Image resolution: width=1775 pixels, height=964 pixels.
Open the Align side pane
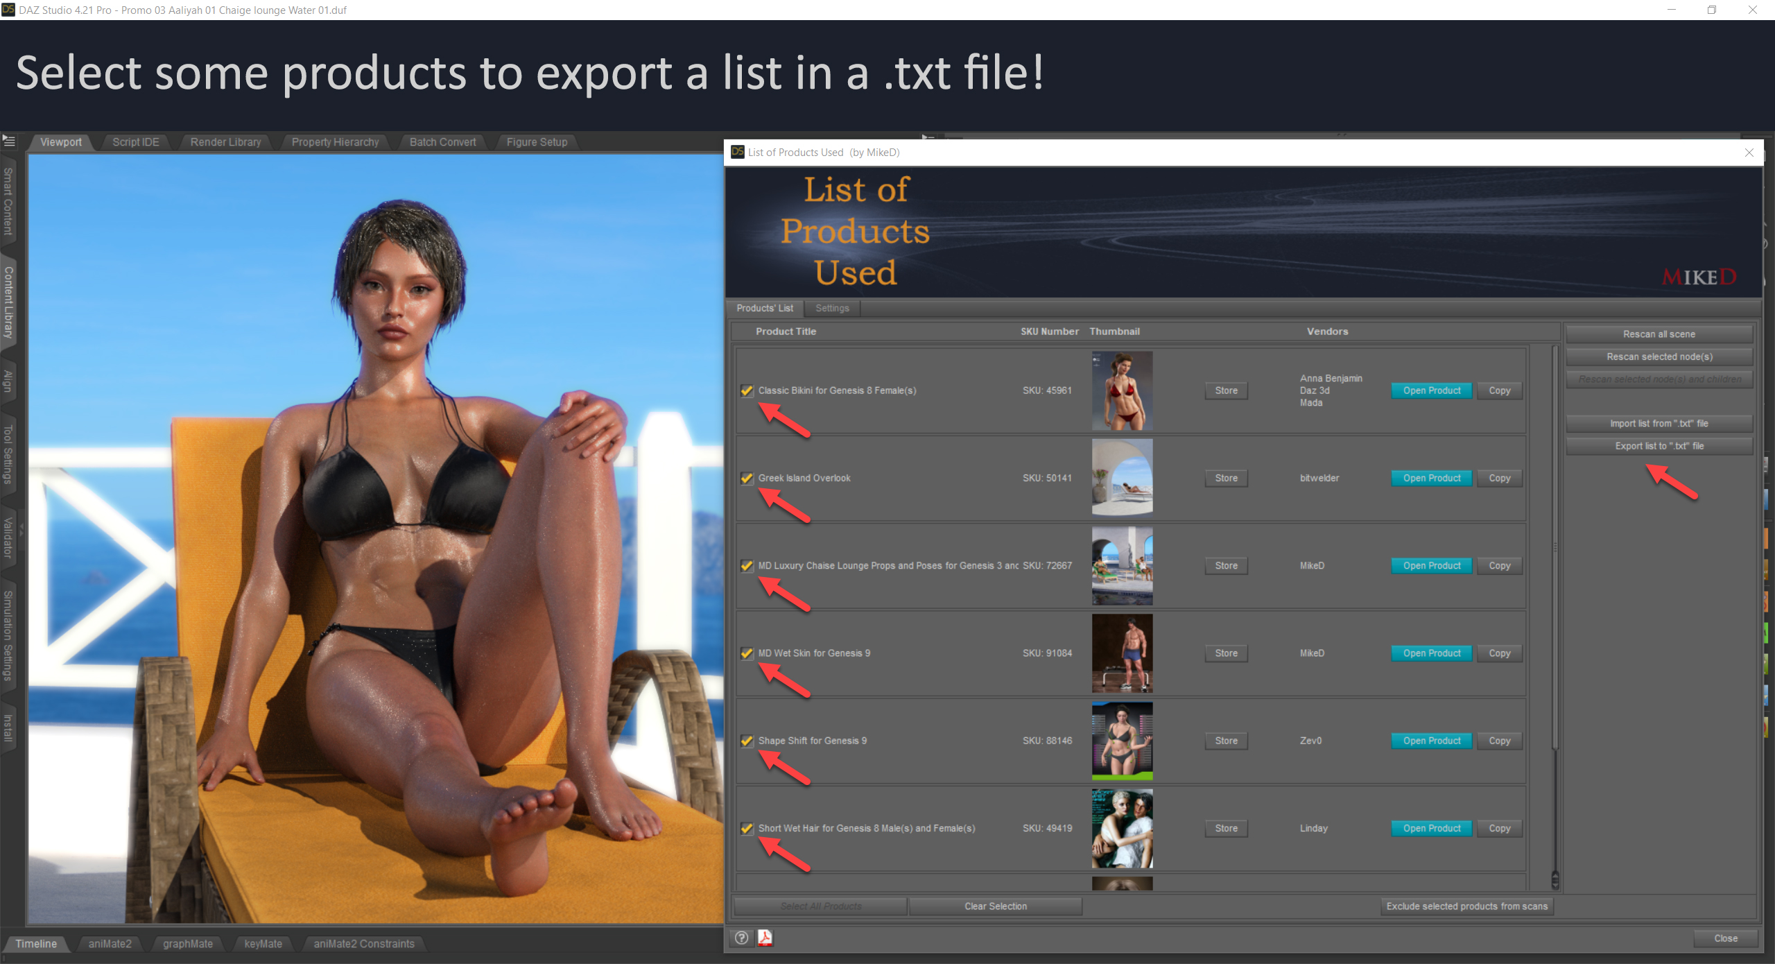click(x=8, y=381)
